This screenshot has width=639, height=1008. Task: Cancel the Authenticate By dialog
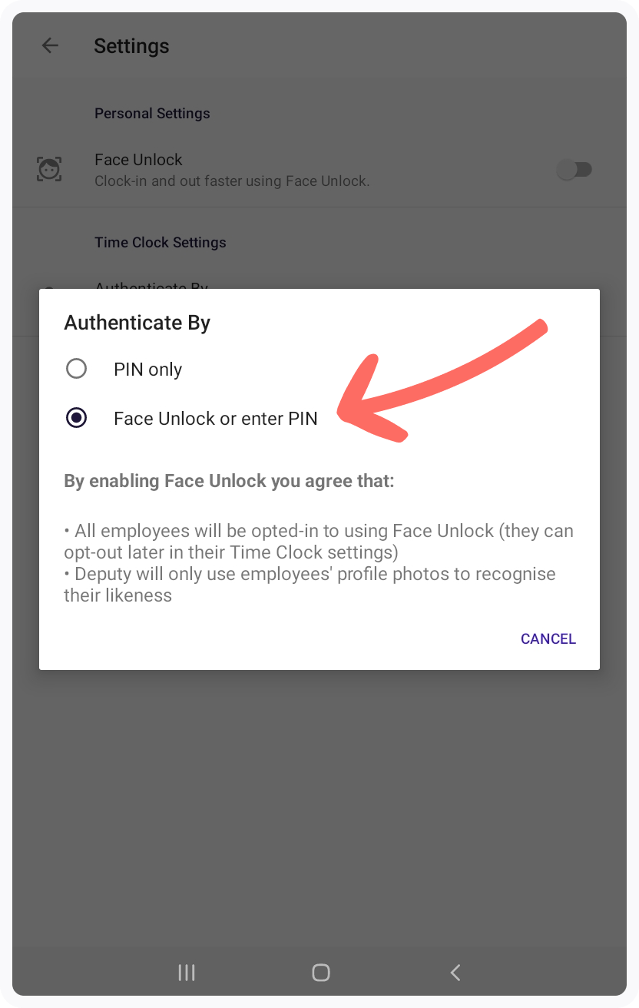[548, 639]
